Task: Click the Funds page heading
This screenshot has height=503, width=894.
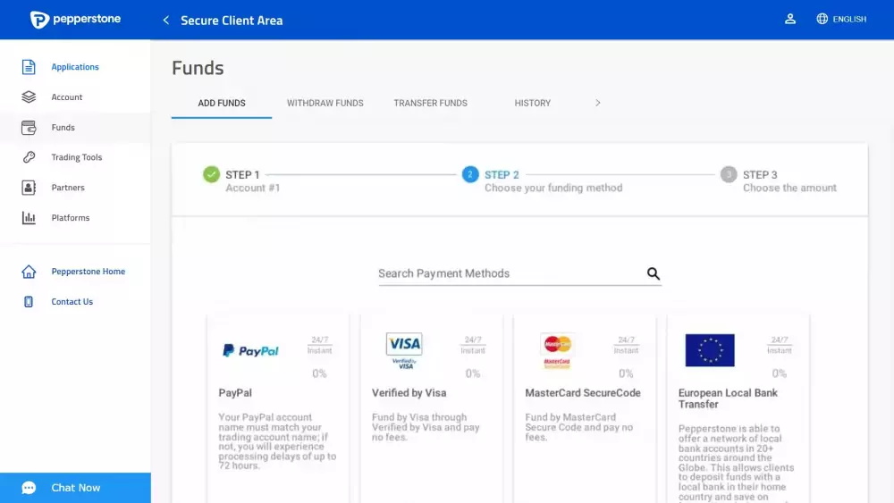Action: click(198, 68)
